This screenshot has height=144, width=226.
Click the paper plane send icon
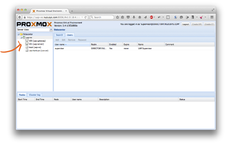[145, 17]
